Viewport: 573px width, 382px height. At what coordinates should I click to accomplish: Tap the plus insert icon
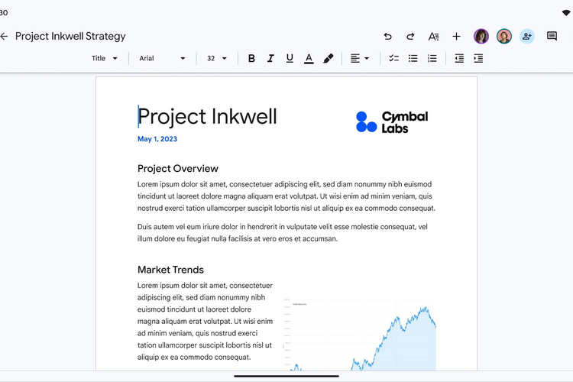(456, 36)
